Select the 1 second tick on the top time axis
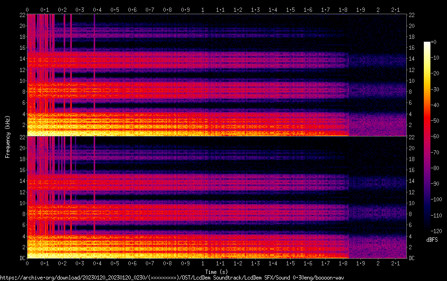 203,9
